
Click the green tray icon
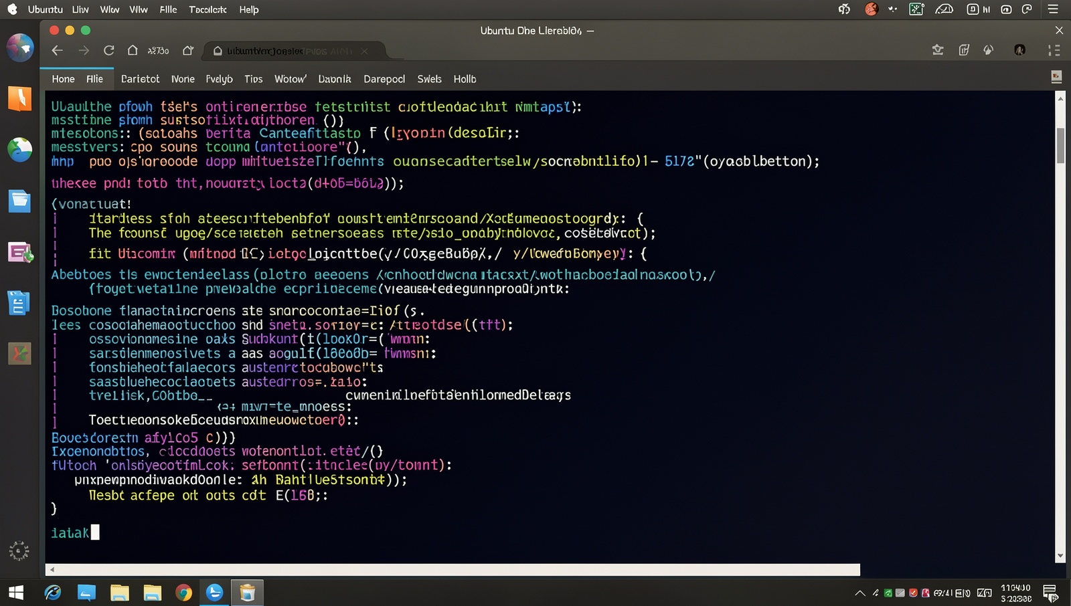click(x=888, y=593)
